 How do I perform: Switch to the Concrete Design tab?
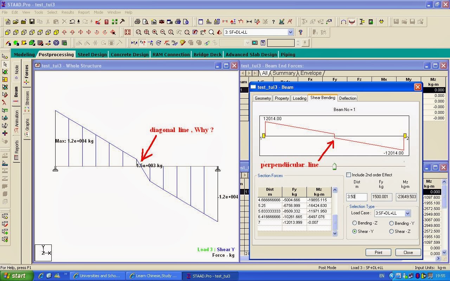[130, 54]
